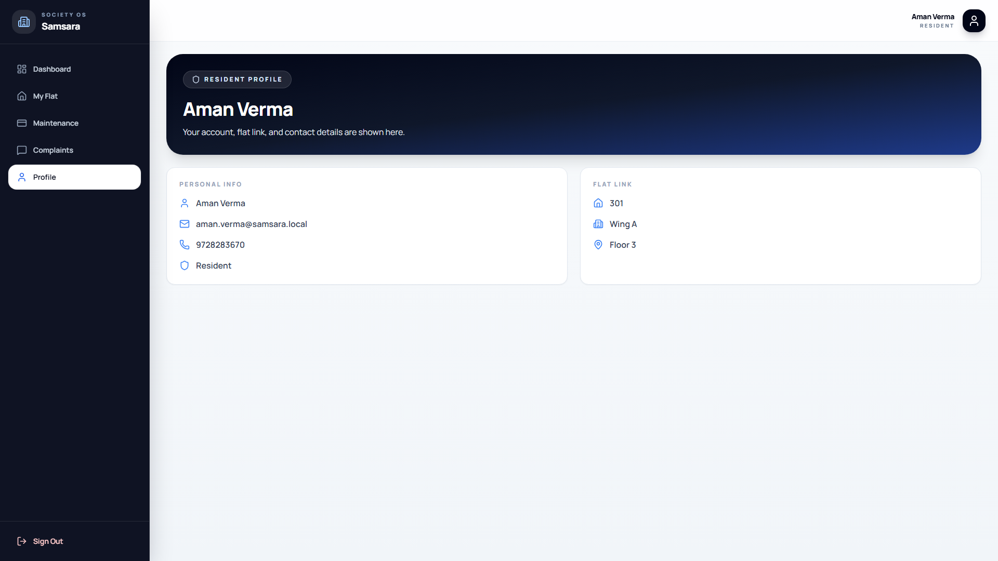Select the Maintenance menu entry

pos(55,123)
